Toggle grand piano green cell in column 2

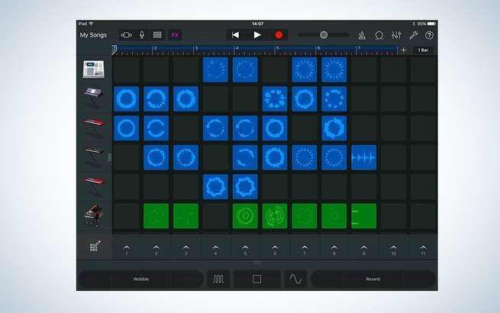pyautogui.click(x=156, y=216)
